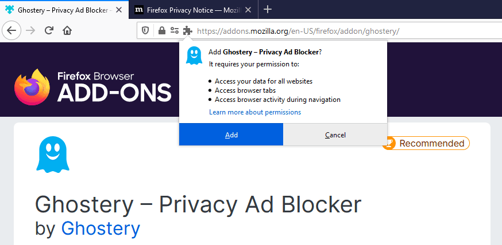Reload the current page
Viewport: 502px width, 245px height.
tap(49, 30)
